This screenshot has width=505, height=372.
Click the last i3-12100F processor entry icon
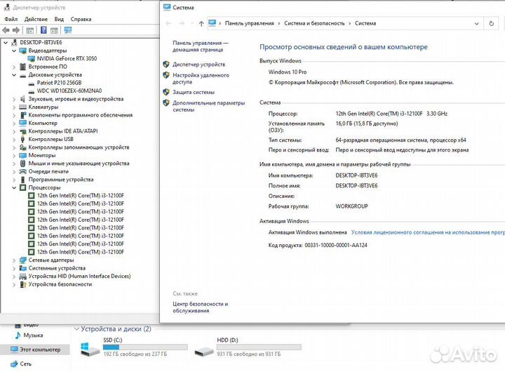[x=32, y=252]
